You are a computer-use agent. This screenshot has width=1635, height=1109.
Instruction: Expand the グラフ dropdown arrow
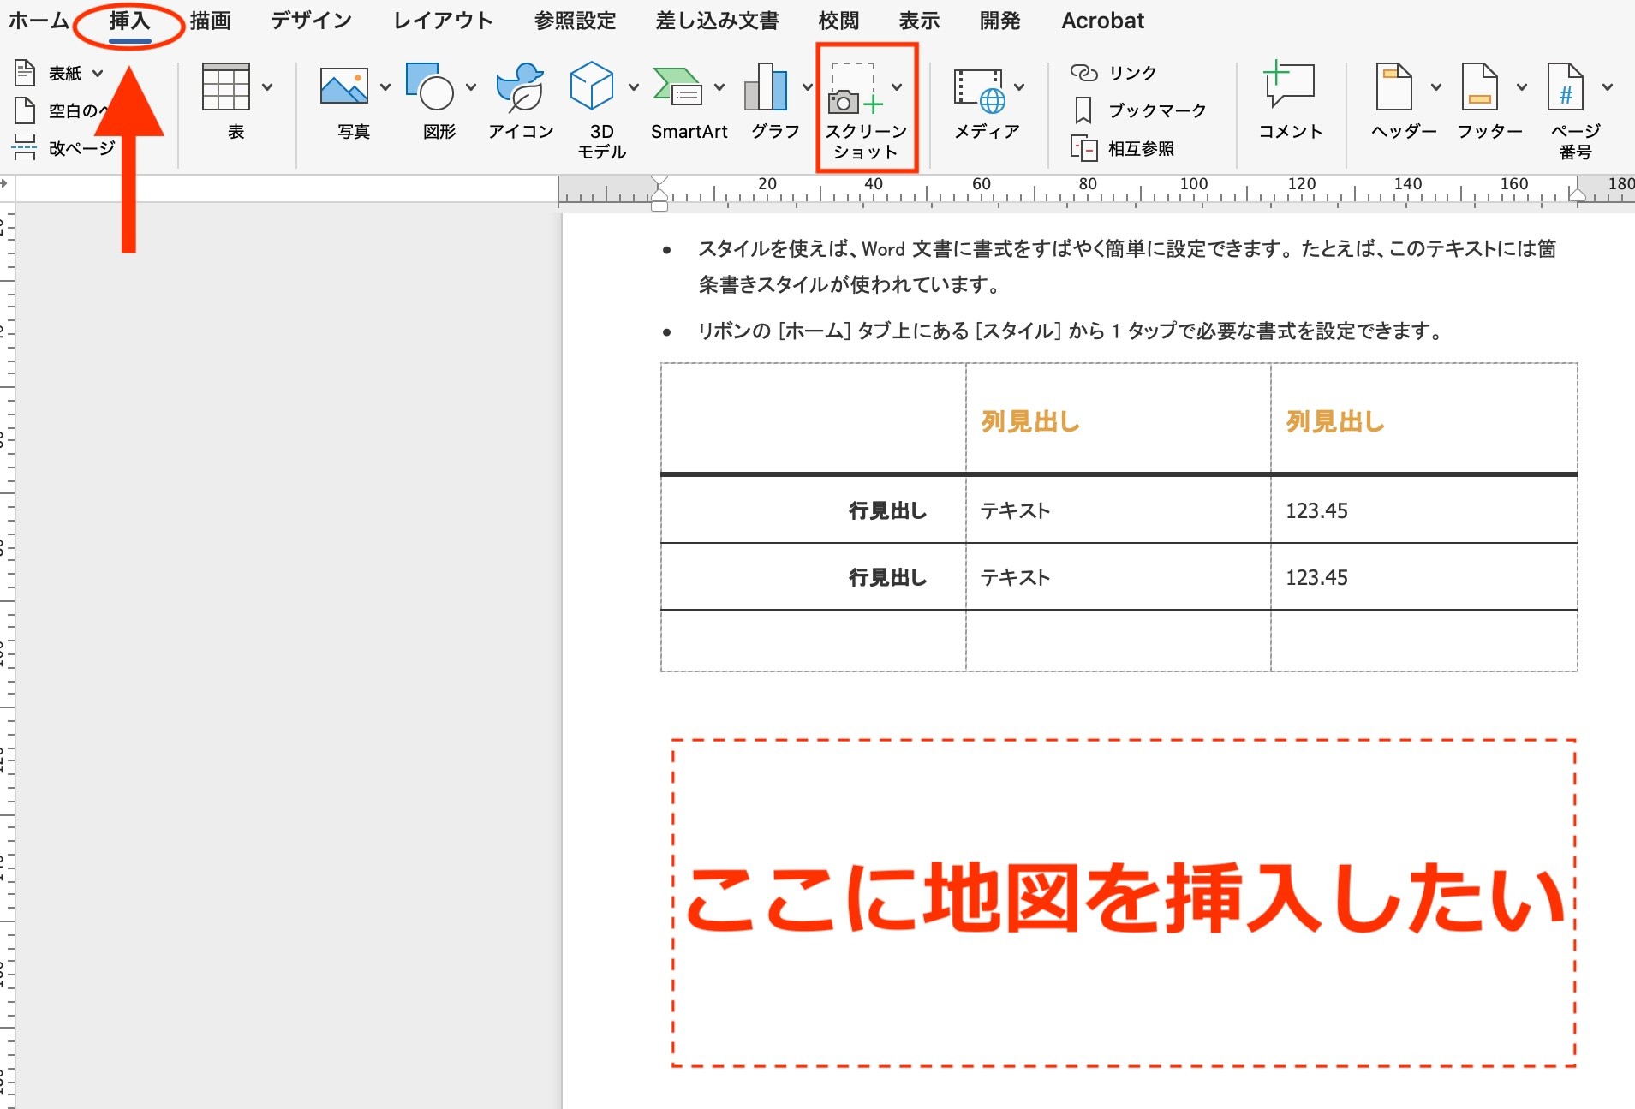pyautogui.click(x=807, y=86)
